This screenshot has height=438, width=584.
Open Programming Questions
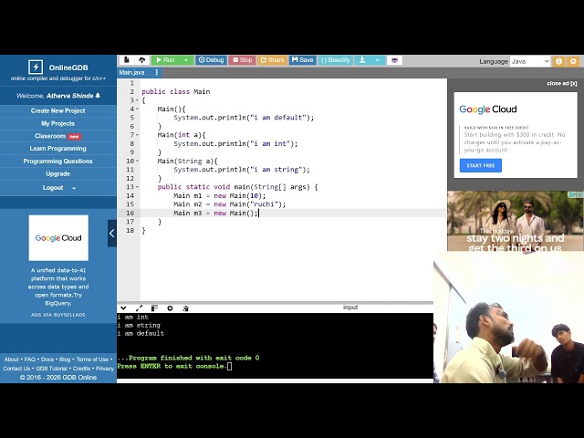(x=58, y=161)
